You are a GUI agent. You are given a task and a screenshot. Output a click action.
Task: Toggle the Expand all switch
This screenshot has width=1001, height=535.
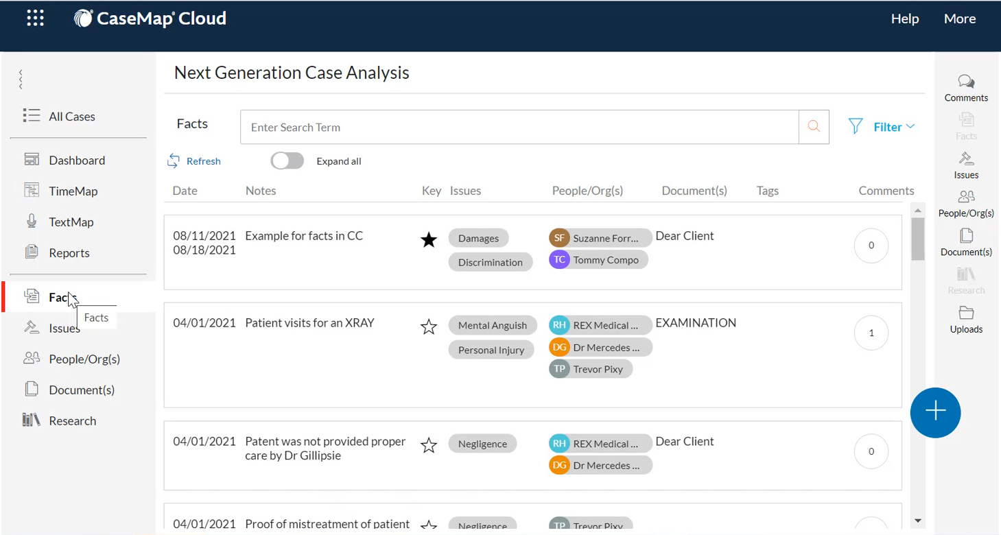[287, 161]
